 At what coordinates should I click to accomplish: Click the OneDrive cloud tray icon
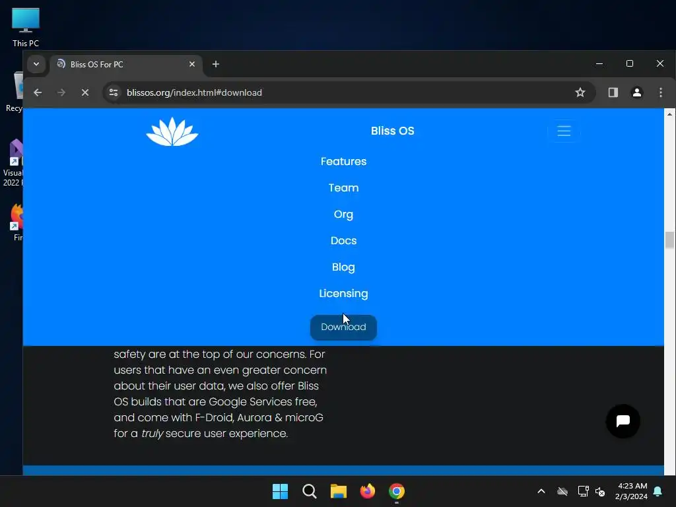point(562,491)
